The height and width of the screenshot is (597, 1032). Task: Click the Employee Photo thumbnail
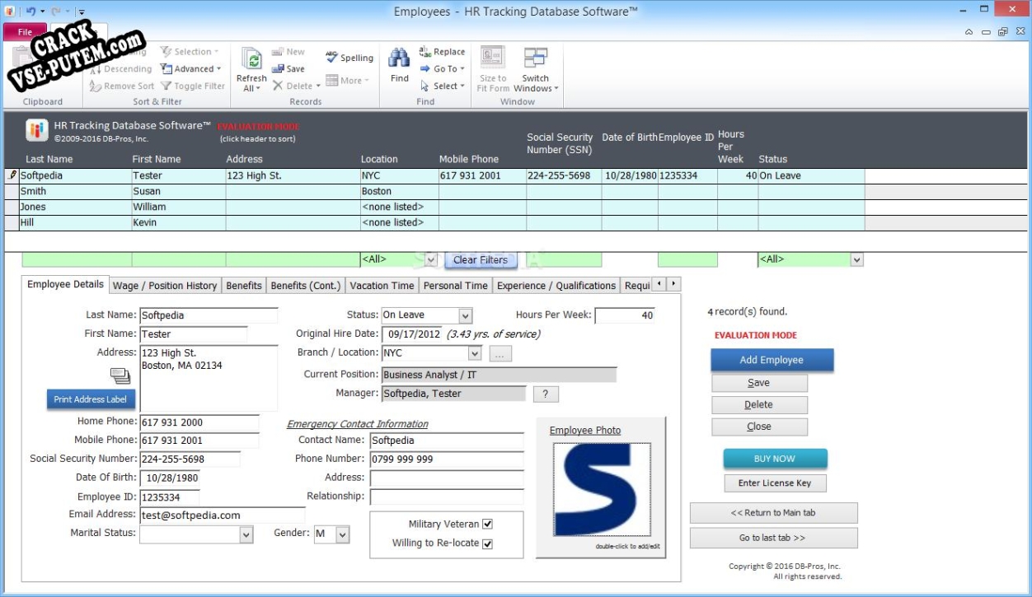point(601,490)
